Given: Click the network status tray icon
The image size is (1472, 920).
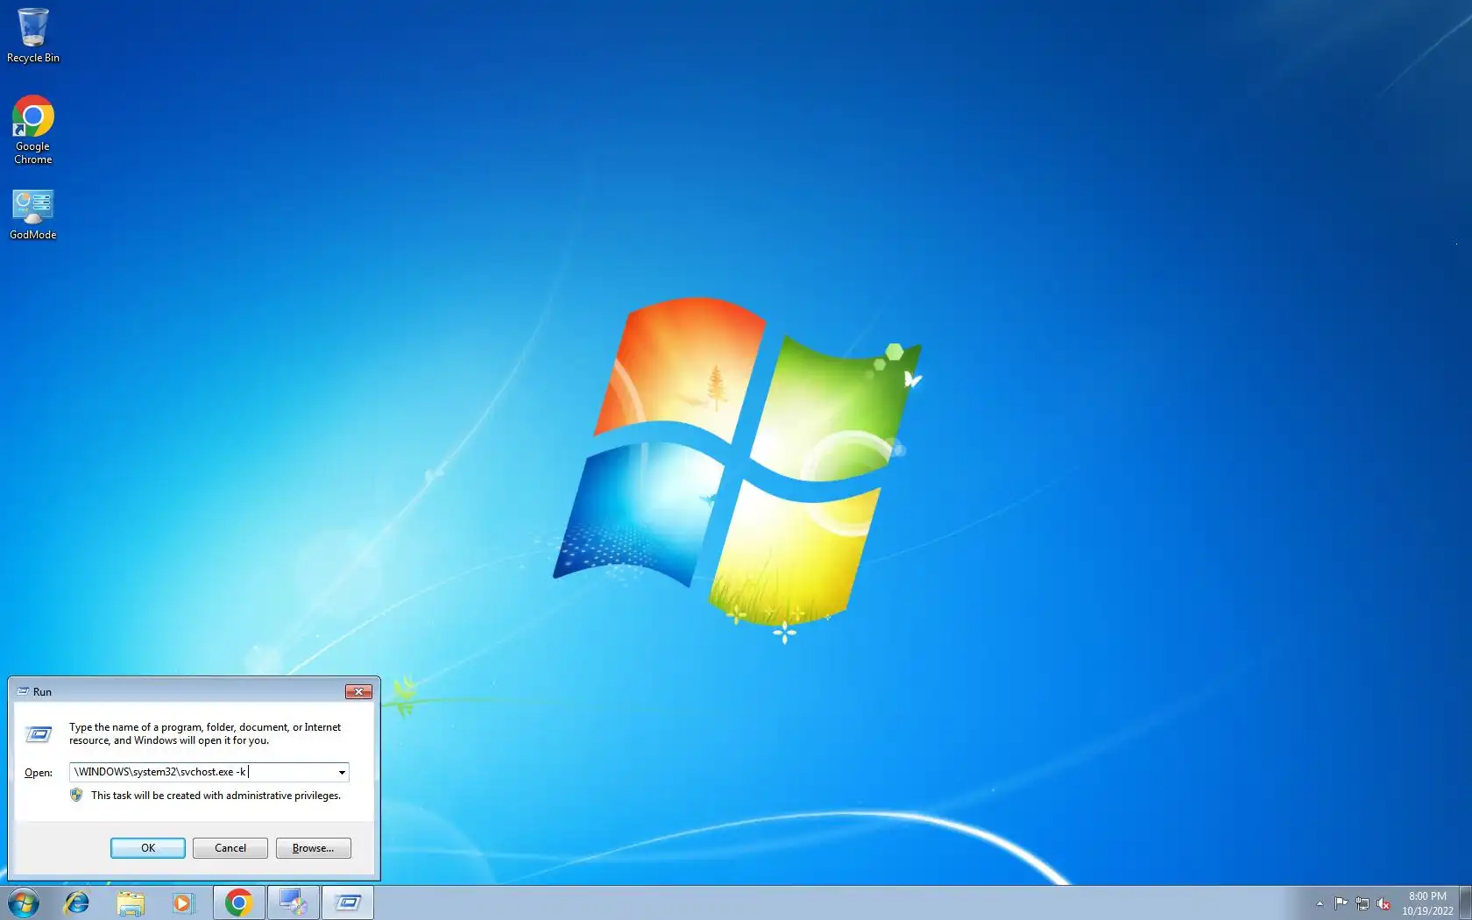Looking at the screenshot, I should 1362,903.
